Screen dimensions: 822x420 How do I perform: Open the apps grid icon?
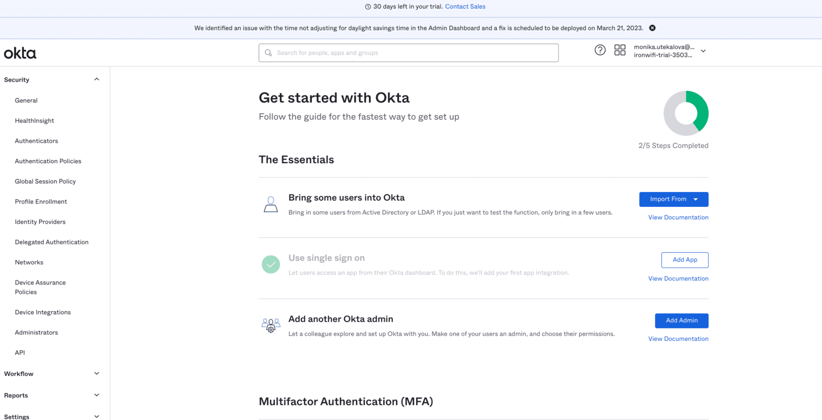[x=620, y=50]
